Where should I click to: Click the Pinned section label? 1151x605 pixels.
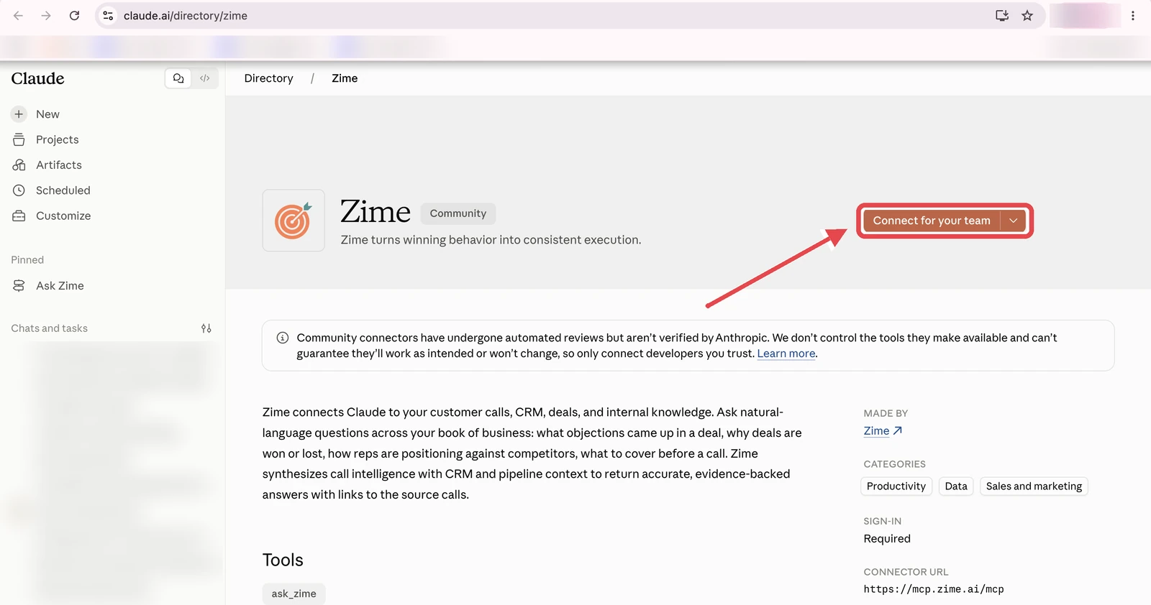point(27,260)
